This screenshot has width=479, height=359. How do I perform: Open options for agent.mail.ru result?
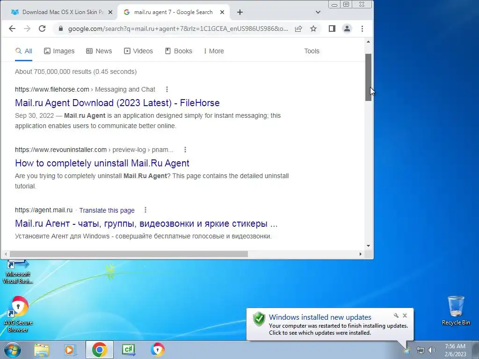coord(145,210)
